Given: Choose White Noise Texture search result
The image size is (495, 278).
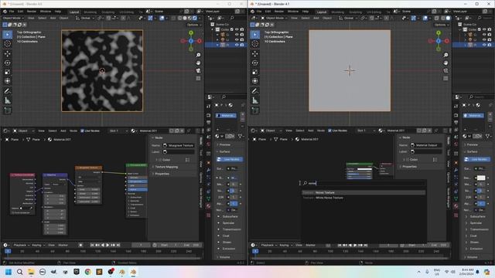Looking at the screenshot, I should pos(364,198).
